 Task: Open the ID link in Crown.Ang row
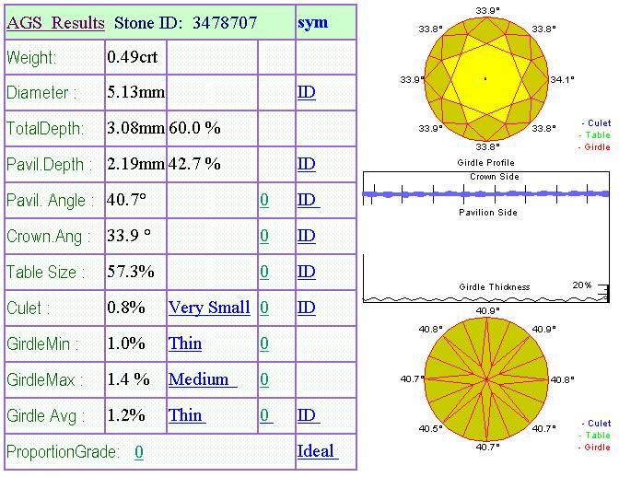coord(307,236)
